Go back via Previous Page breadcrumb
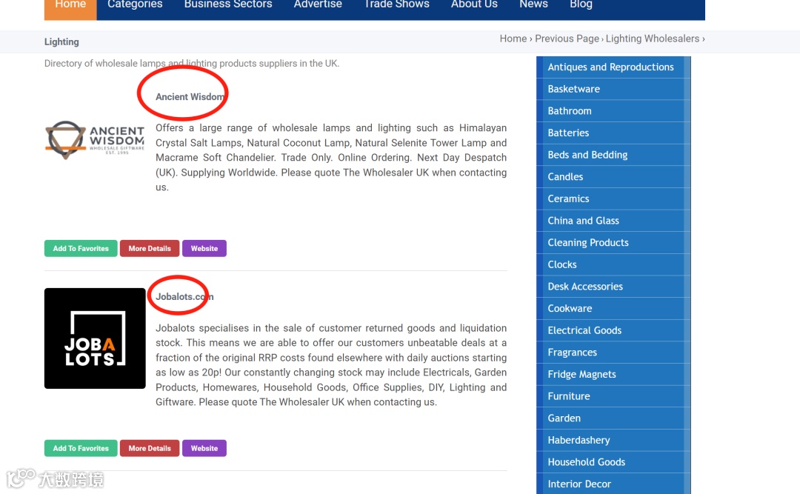 [567, 39]
